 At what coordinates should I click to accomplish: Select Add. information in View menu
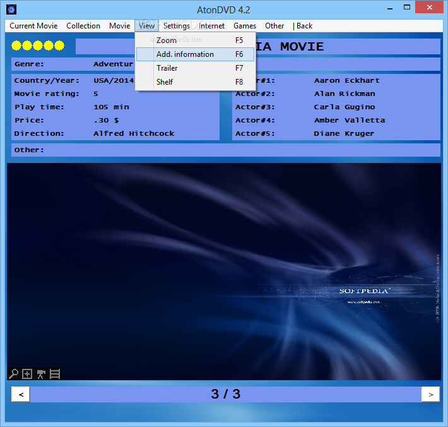pos(196,54)
